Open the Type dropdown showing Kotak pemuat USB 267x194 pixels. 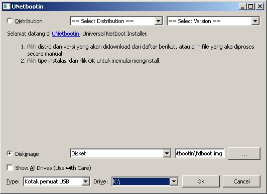[x=57, y=181]
